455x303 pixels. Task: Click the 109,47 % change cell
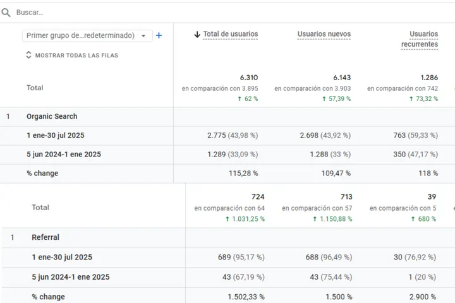pos(336,174)
